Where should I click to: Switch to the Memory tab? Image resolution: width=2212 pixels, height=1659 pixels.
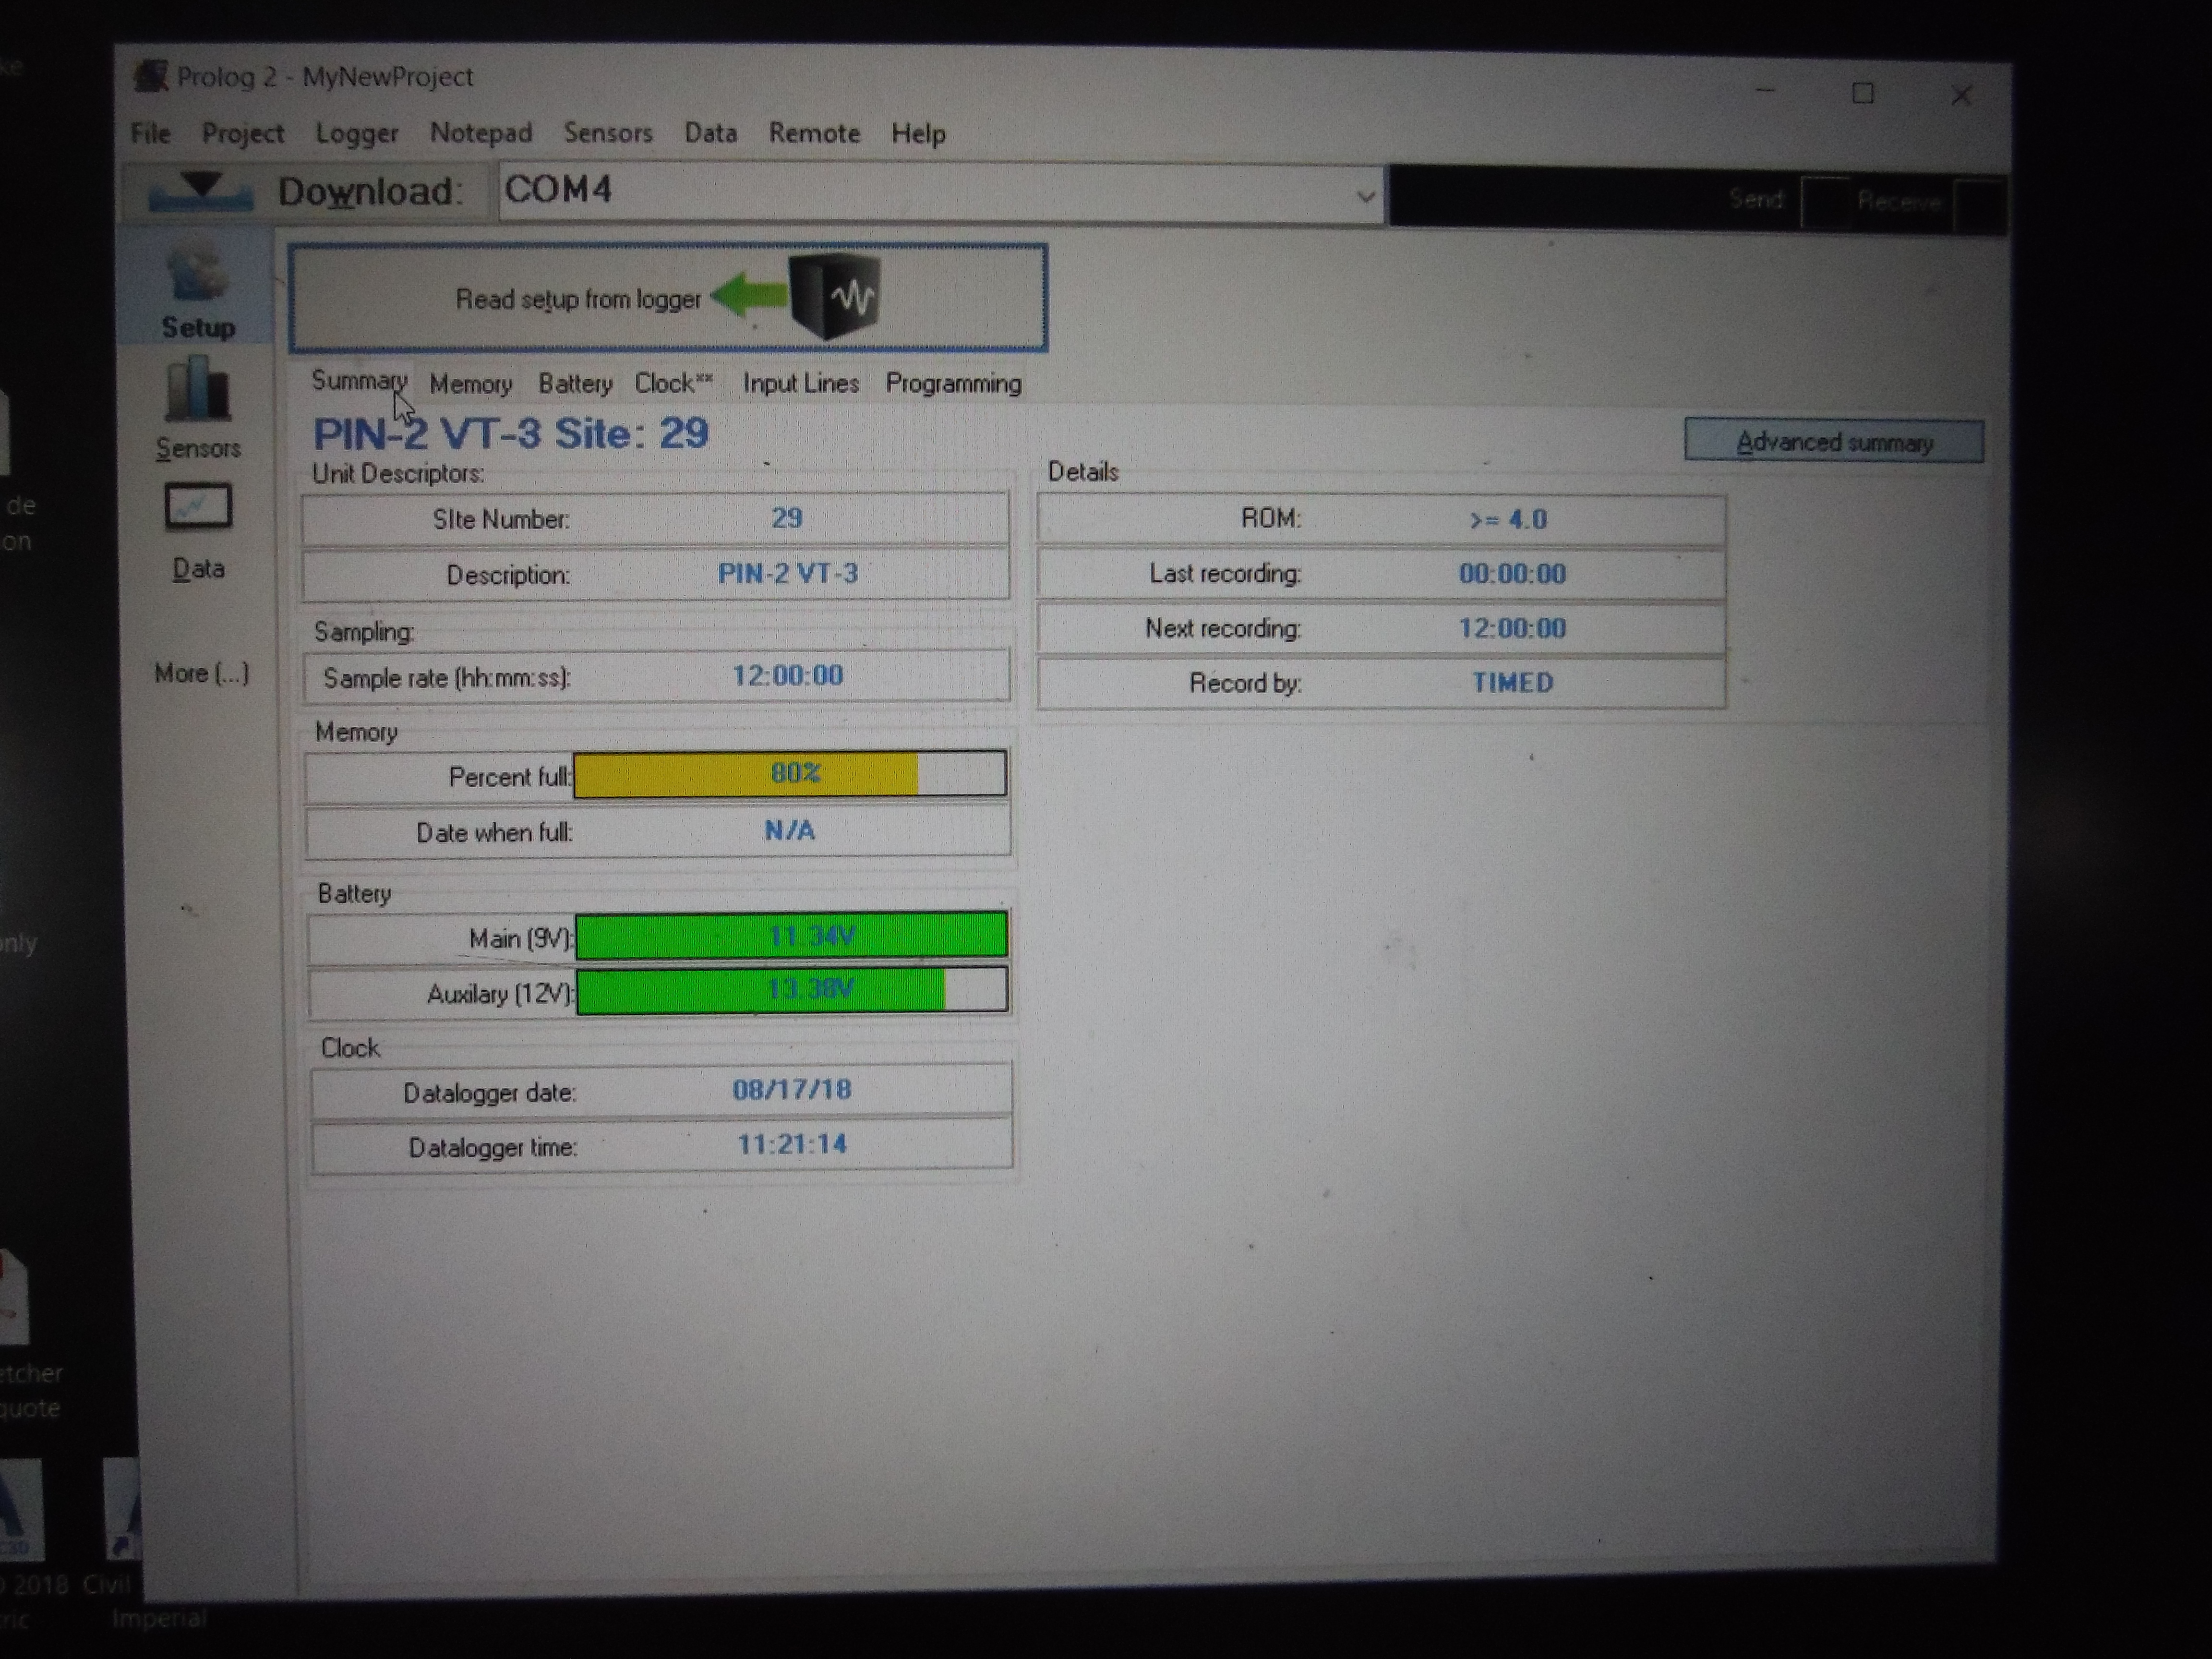click(470, 384)
